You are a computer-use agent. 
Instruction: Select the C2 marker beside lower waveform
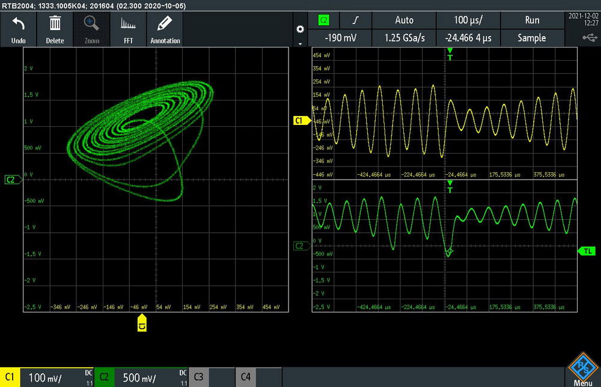coord(302,246)
